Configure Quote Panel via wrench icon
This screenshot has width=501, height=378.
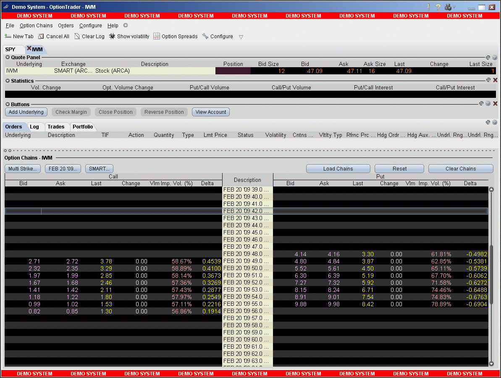tap(488, 58)
